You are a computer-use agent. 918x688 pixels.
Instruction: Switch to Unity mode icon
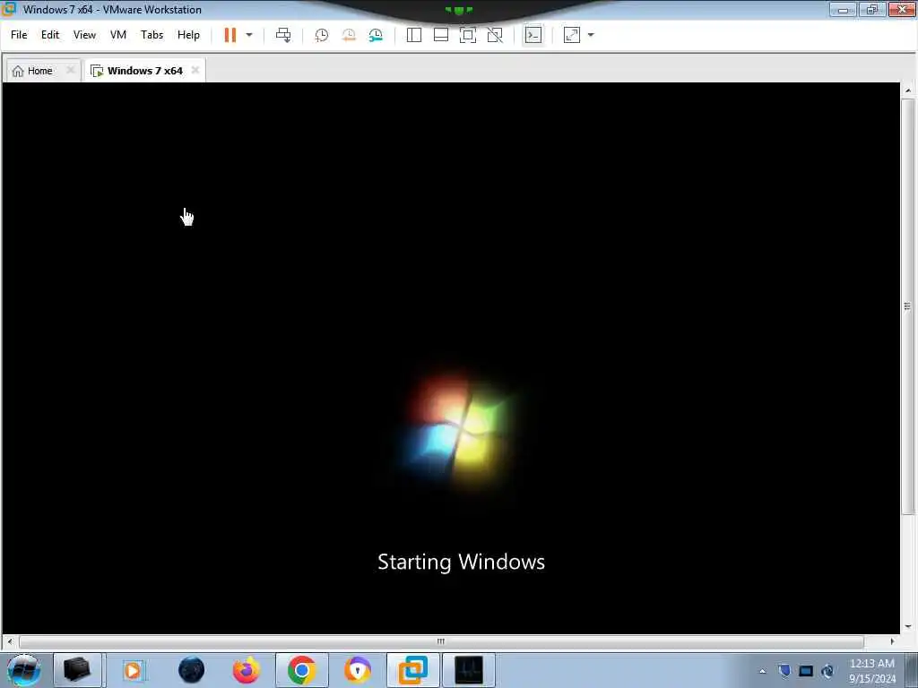tap(495, 35)
